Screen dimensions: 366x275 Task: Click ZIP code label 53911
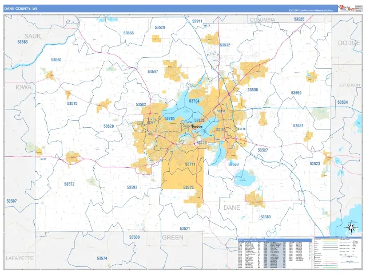[197, 21]
